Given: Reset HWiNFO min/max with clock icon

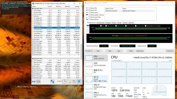Looking at the screenshot, I should (64, 81).
